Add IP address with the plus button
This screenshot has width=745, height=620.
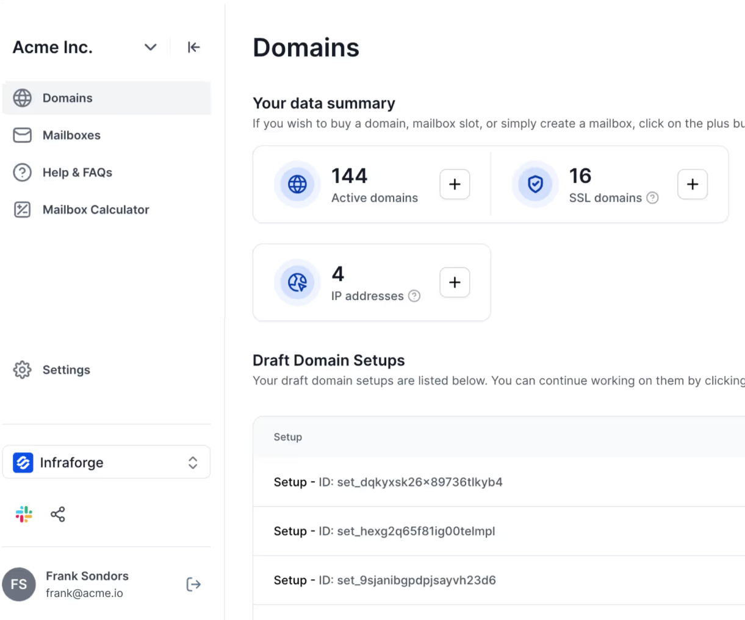coord(455,282)
